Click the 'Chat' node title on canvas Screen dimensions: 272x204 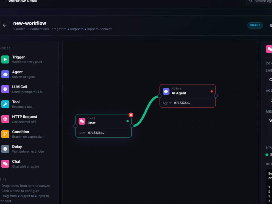91,123
